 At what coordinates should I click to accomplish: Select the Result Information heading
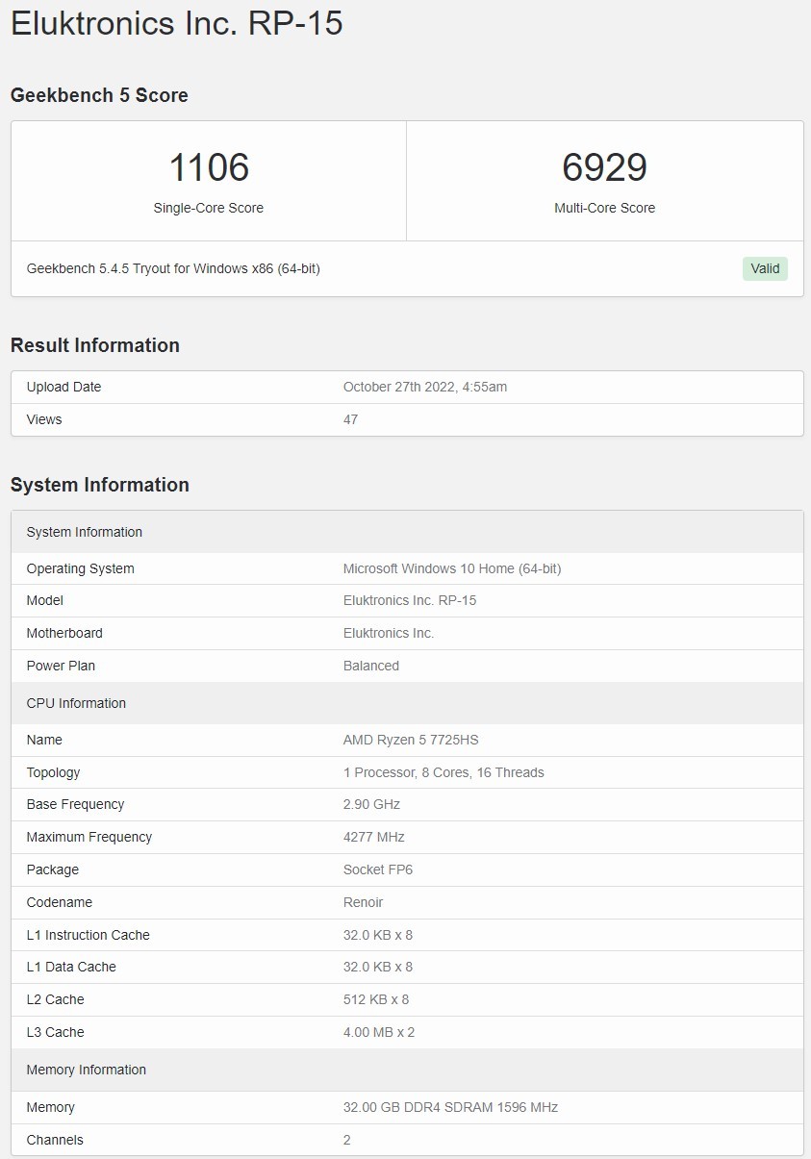pos(95,345)
